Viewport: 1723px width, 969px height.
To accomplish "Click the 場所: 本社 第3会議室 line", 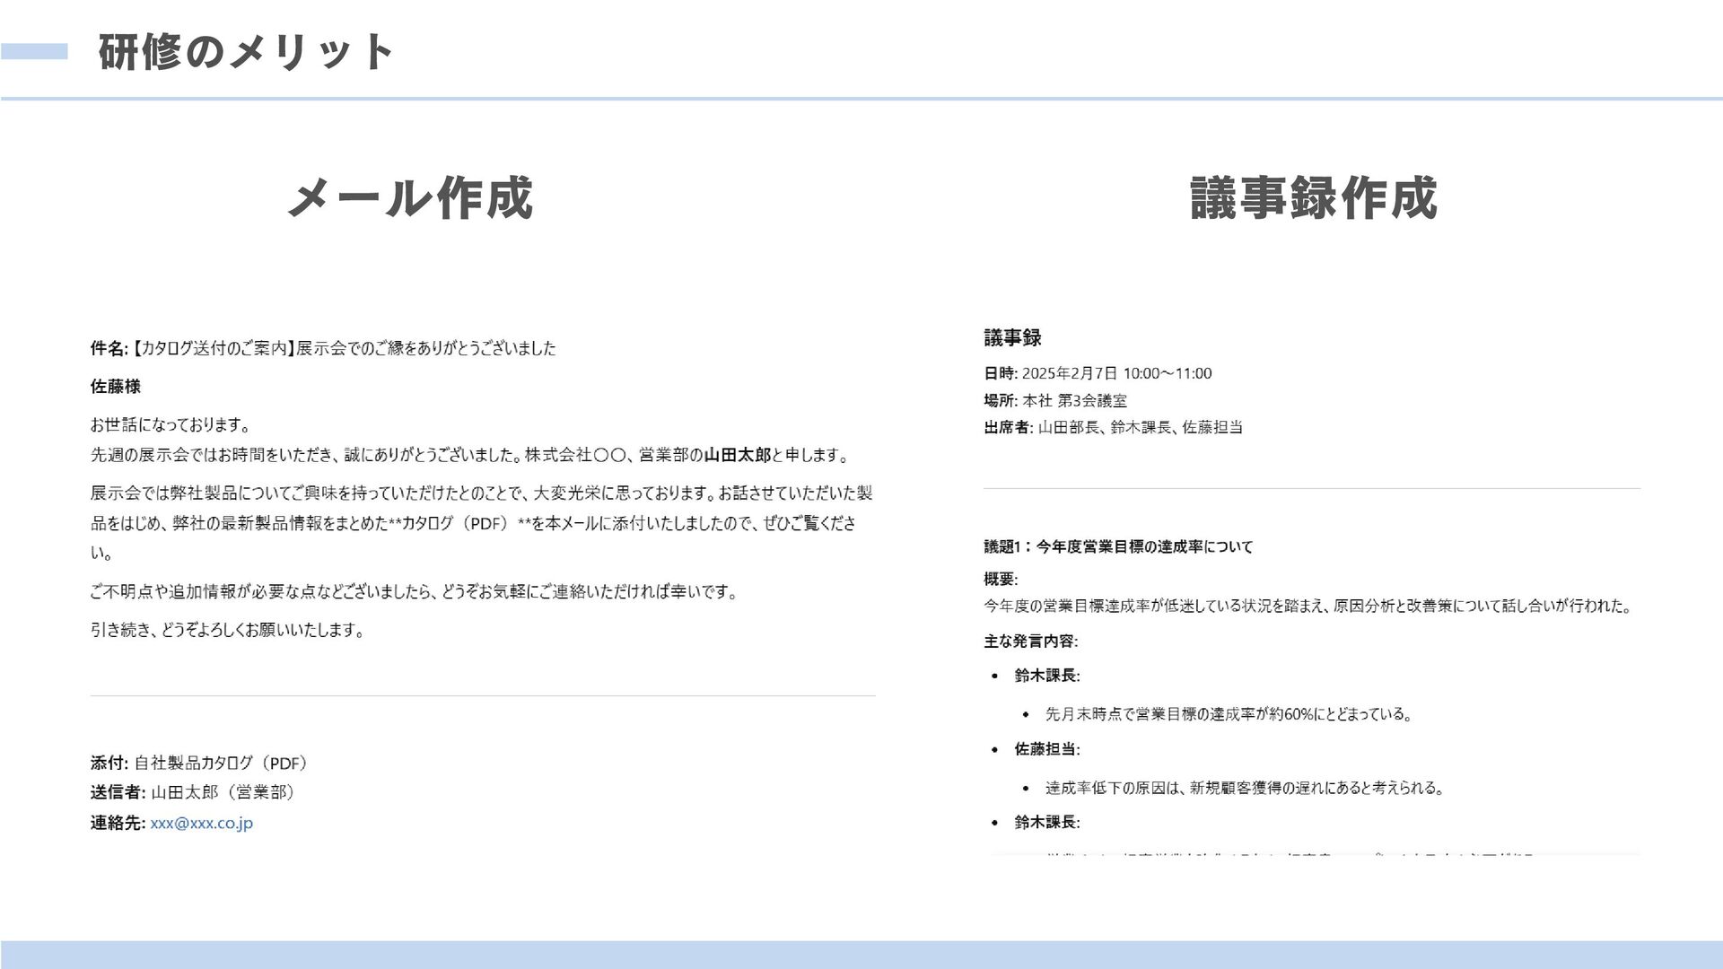I will click(1055, 400).
